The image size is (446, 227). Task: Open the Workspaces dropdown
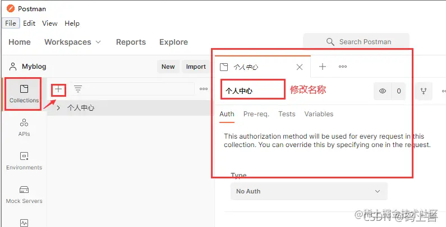pos(72,42)
